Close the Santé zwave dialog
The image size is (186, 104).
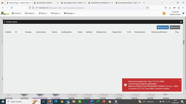pyautogui.click(x=181, y=22)
